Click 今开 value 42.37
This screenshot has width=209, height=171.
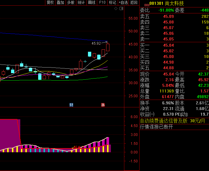203,74
